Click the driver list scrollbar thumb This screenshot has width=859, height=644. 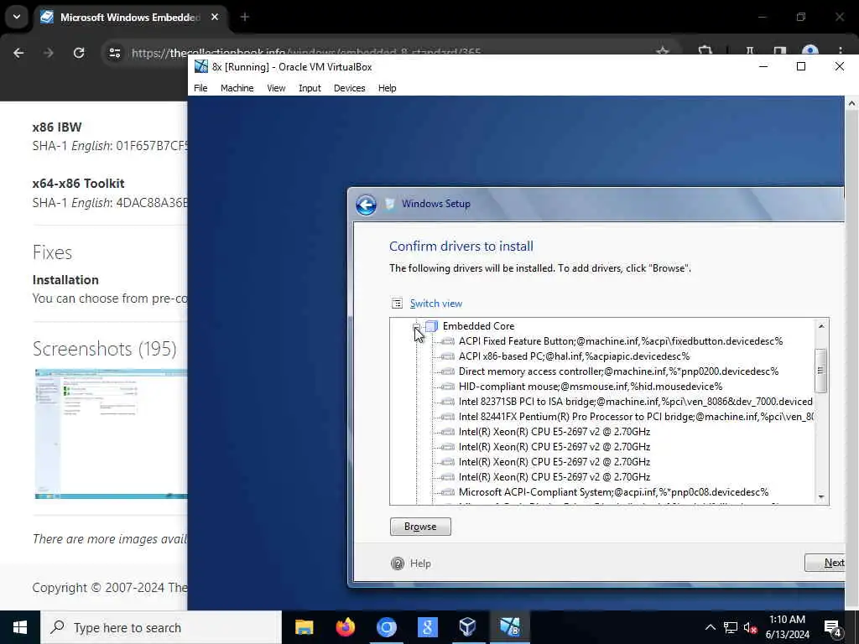coord(820,371)
